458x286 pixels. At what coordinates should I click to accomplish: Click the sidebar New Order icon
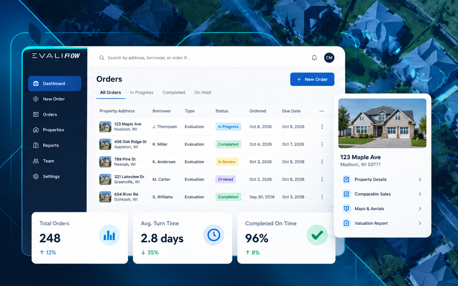(x=36, y=99)
